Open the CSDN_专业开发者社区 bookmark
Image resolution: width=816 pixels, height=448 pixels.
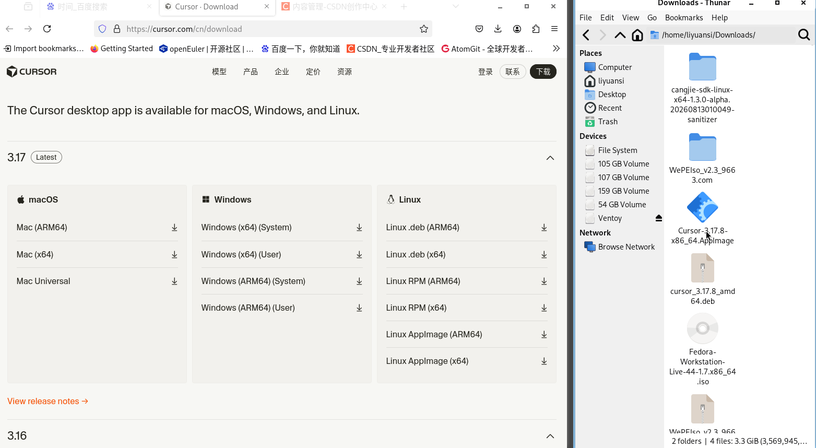click(391, 49)
